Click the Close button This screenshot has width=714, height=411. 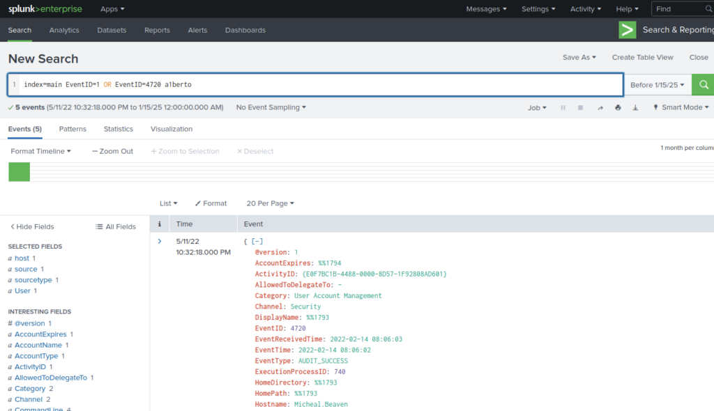[699, 57]
